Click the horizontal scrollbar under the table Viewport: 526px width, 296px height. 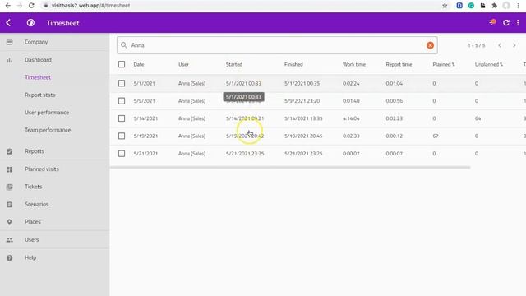(290, 167)
